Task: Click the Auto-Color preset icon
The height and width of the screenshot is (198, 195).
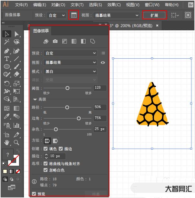Action: coord(46,41)
